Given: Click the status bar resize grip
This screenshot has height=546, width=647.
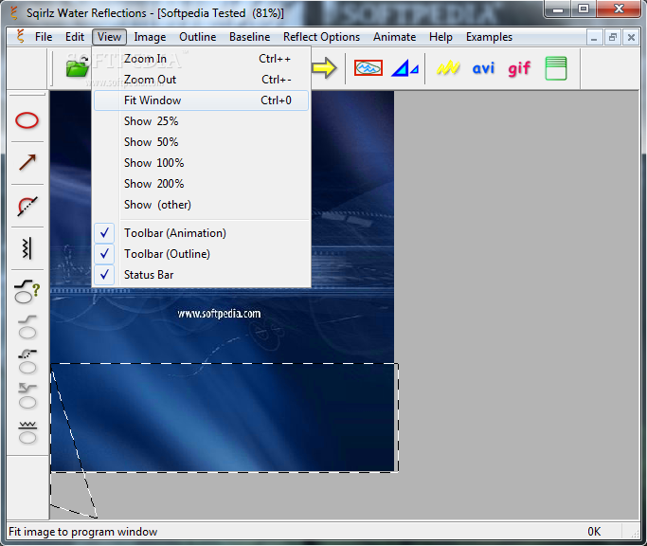Looking at the screenshot, I should click(635, 533).
